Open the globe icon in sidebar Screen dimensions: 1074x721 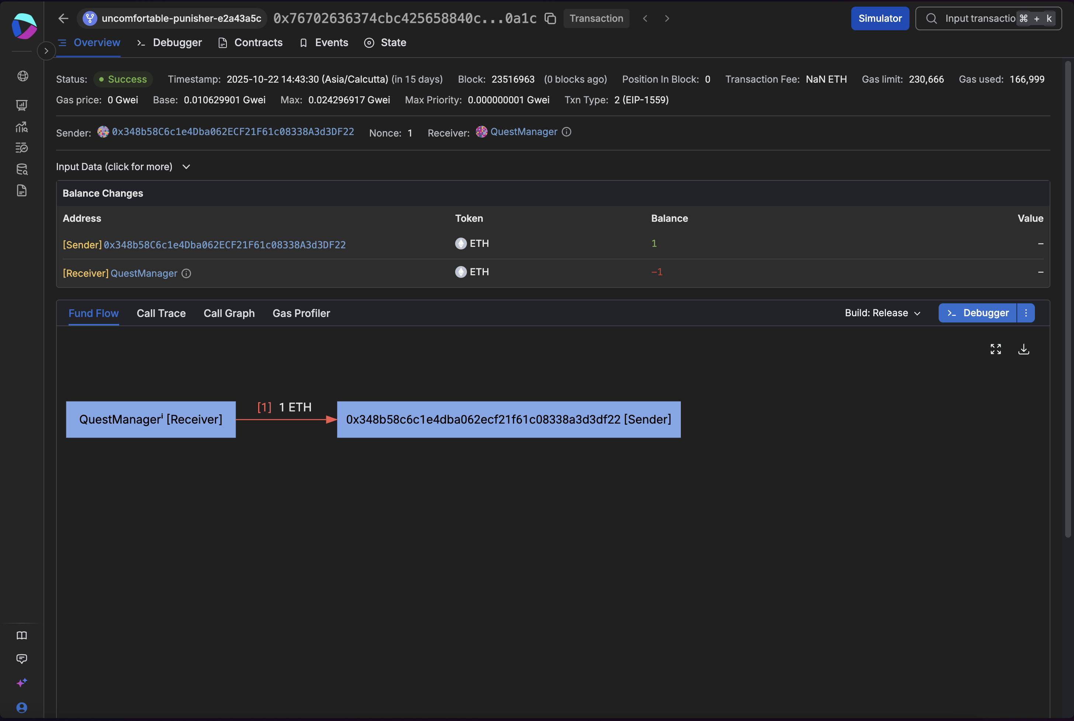click(22, 76)
